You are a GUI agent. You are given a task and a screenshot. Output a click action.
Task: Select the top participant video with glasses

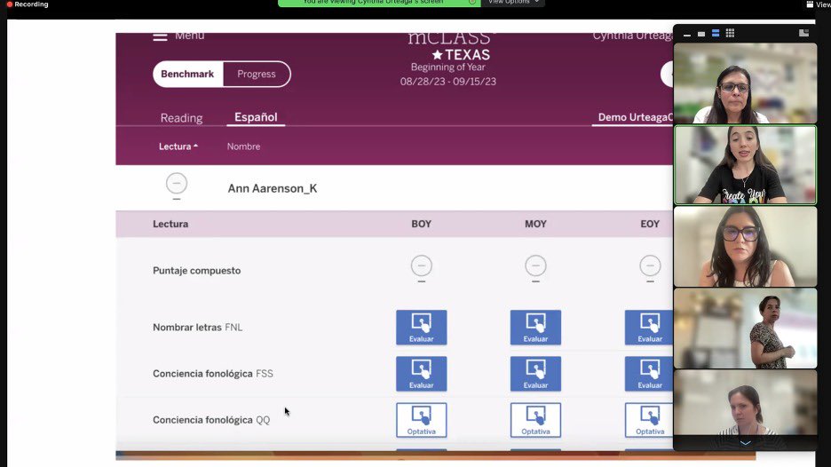(x=745, y=83)
